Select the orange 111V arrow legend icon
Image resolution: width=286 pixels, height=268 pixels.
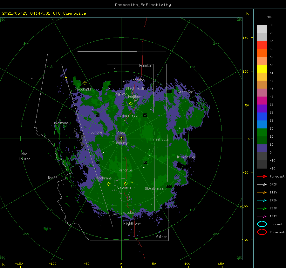point(262,192)
